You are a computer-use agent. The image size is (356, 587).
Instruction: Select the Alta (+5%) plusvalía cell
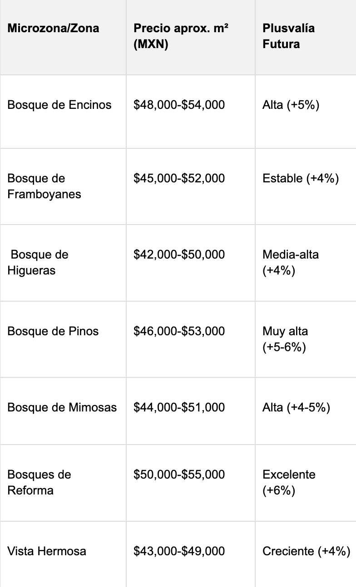click(x=291, y=105)
